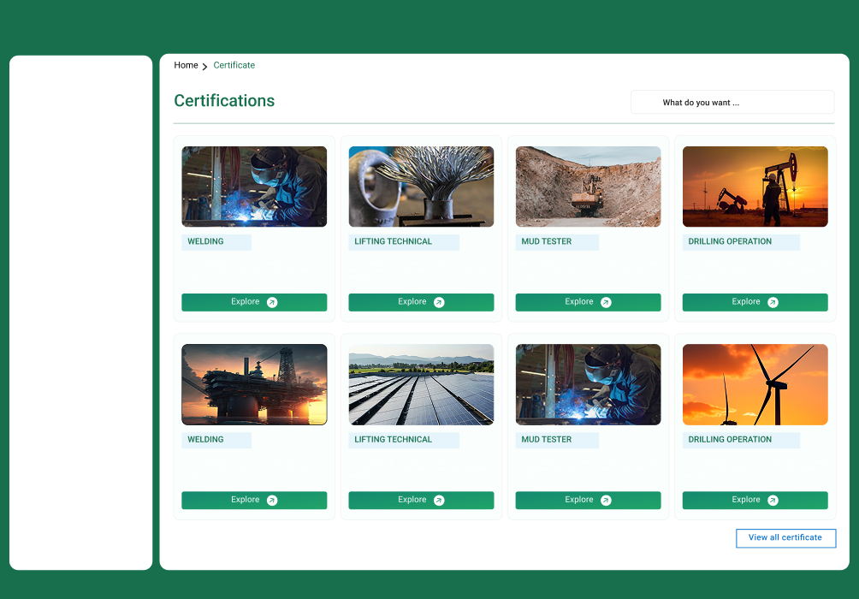Click the breadcrumb chevron separator after Home

pyautogui.click(x=205, y=66)
